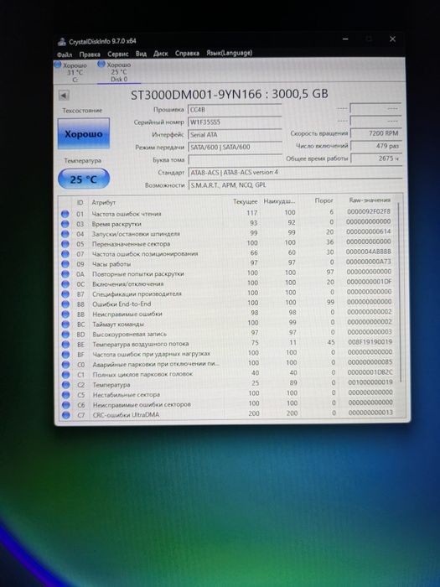
Task: Click status icon of C2 Температура row
Action: (66, 385)
